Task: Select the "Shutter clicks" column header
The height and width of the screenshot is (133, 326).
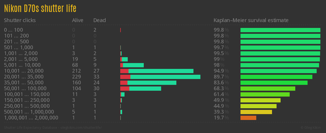Action: 20,20
